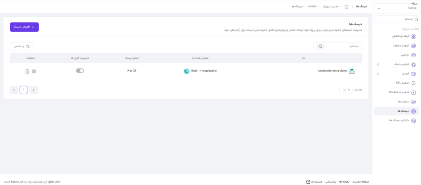The image size is (421, 185).
Task: Open the بر اساس filter button
Action: 21,46
